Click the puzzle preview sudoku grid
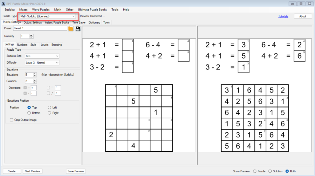Viewport: 315px width, 176px height. [x=139, y=118]
